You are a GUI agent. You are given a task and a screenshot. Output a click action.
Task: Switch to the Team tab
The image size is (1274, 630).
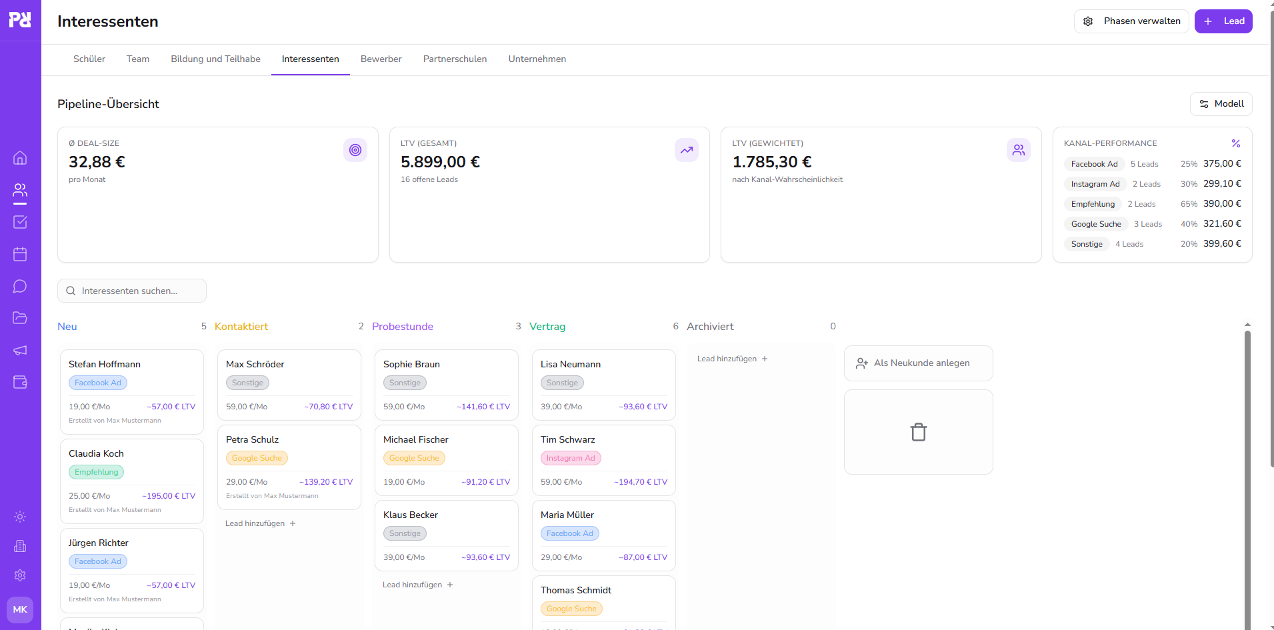(x=138, y=59)
